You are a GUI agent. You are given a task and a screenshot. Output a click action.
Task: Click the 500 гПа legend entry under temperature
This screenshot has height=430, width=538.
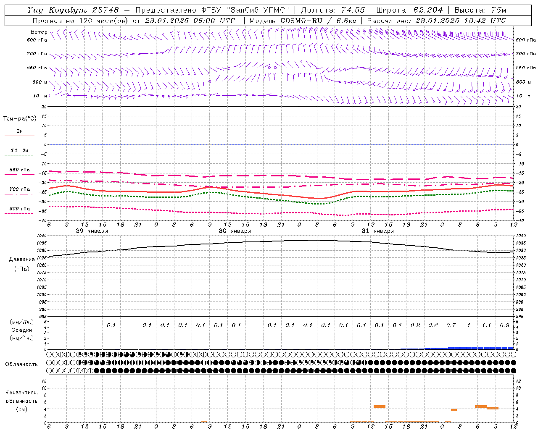click(19, 209)
